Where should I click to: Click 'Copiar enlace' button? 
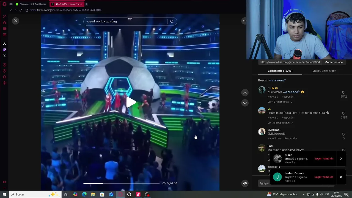[334, 62]
